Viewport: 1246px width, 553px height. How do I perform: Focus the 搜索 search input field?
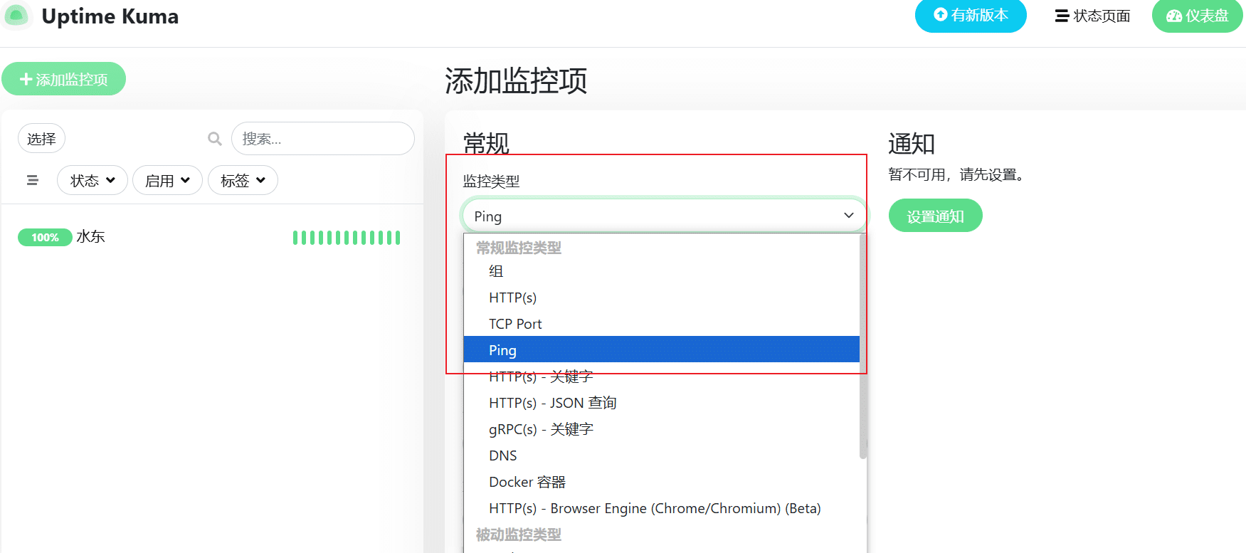click(x=323, y=139)
